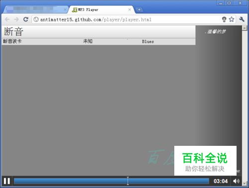Click the 未知 artist cell
The height and width of the screenshot is (188, 249).
tap(88, 41)
